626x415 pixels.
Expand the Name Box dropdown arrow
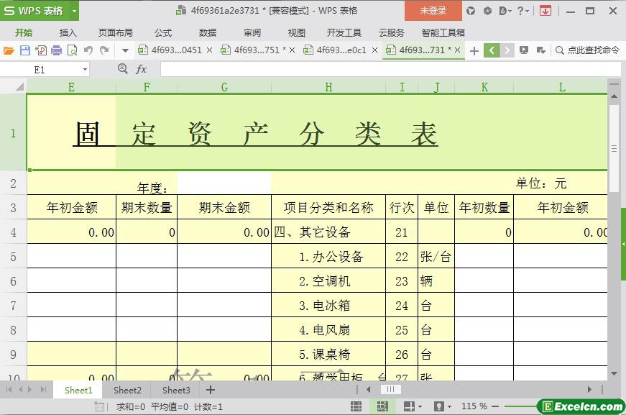tap(85, 69)
